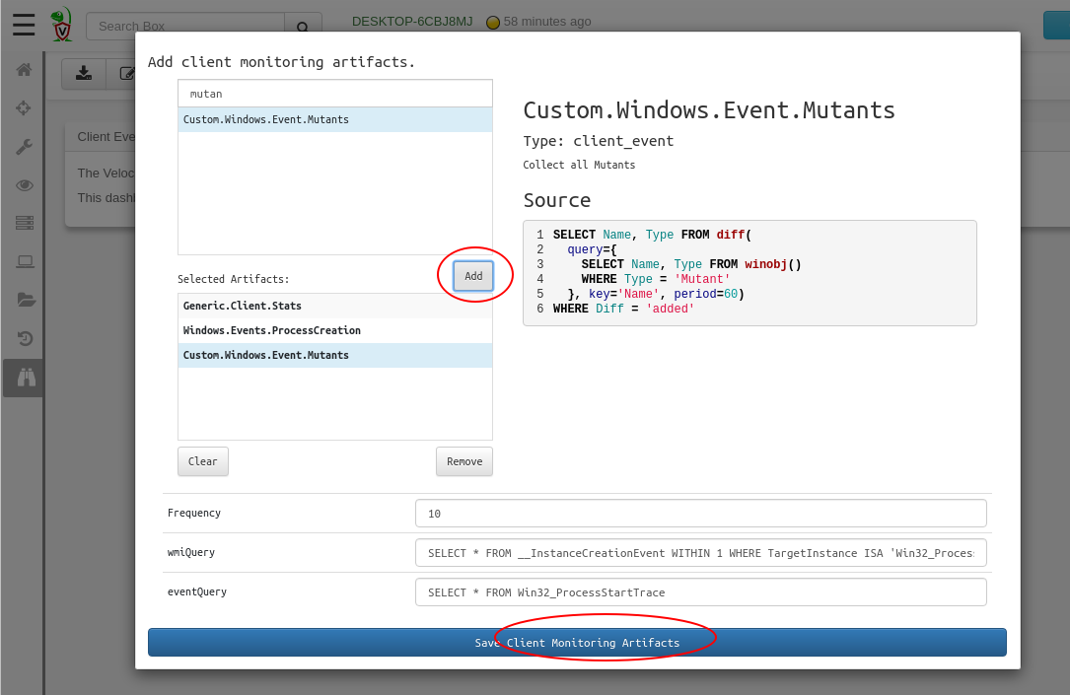Click the magnifier search button
The width and height of the screenshot is (1070, 695).
(x=303, y=27)
